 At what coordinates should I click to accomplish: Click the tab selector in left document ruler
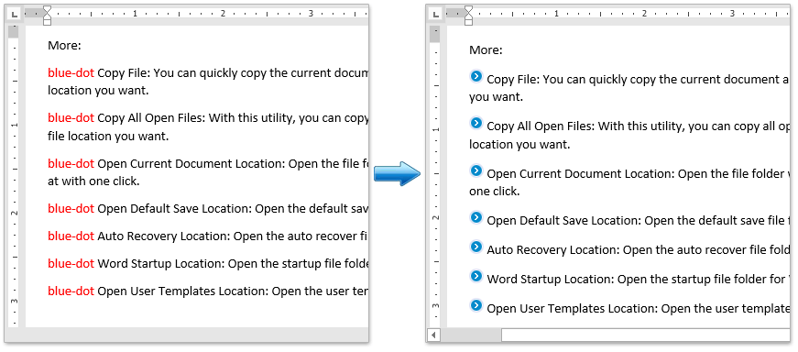point(14,15)
